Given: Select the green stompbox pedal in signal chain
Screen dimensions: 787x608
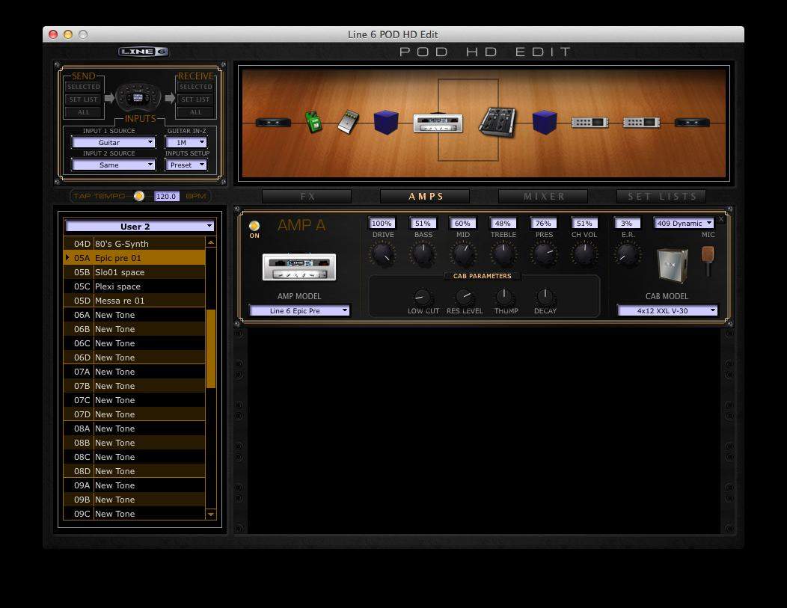Looking at the screenshot, I should (x=314, y=122).
